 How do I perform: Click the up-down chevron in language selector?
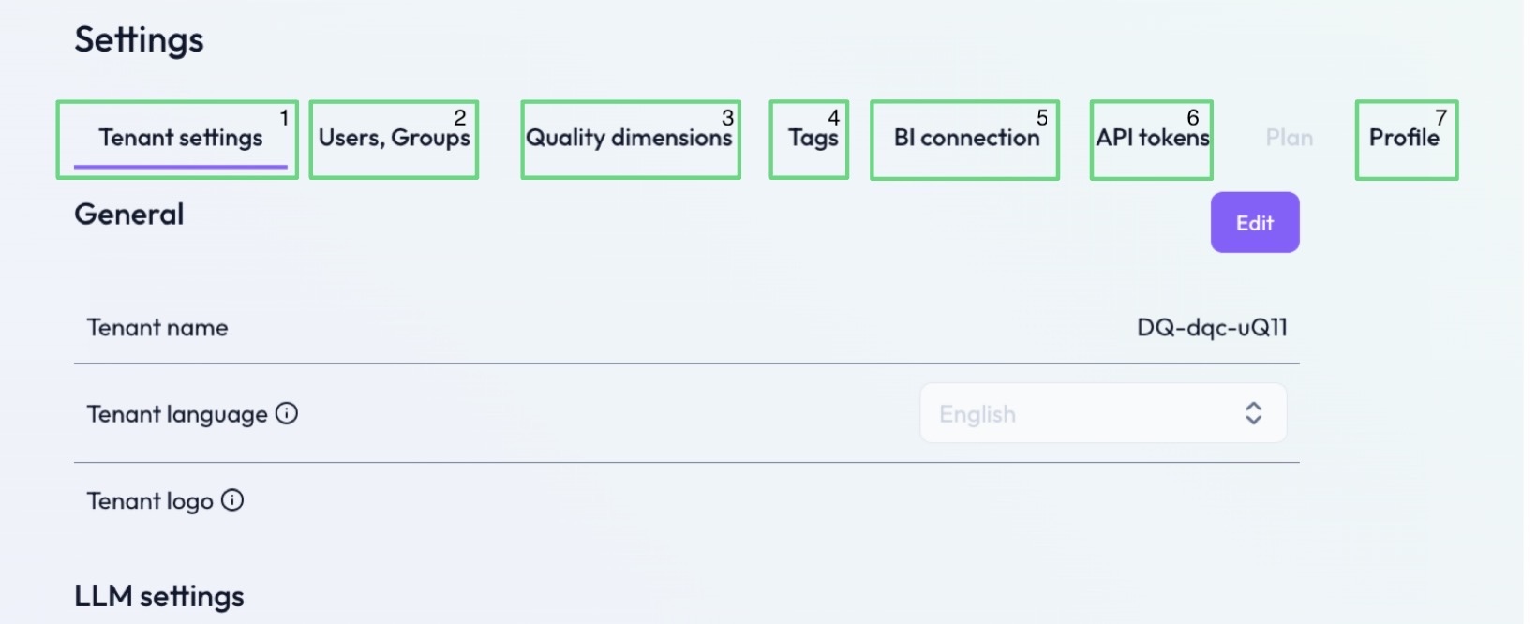coord(1253,413)
